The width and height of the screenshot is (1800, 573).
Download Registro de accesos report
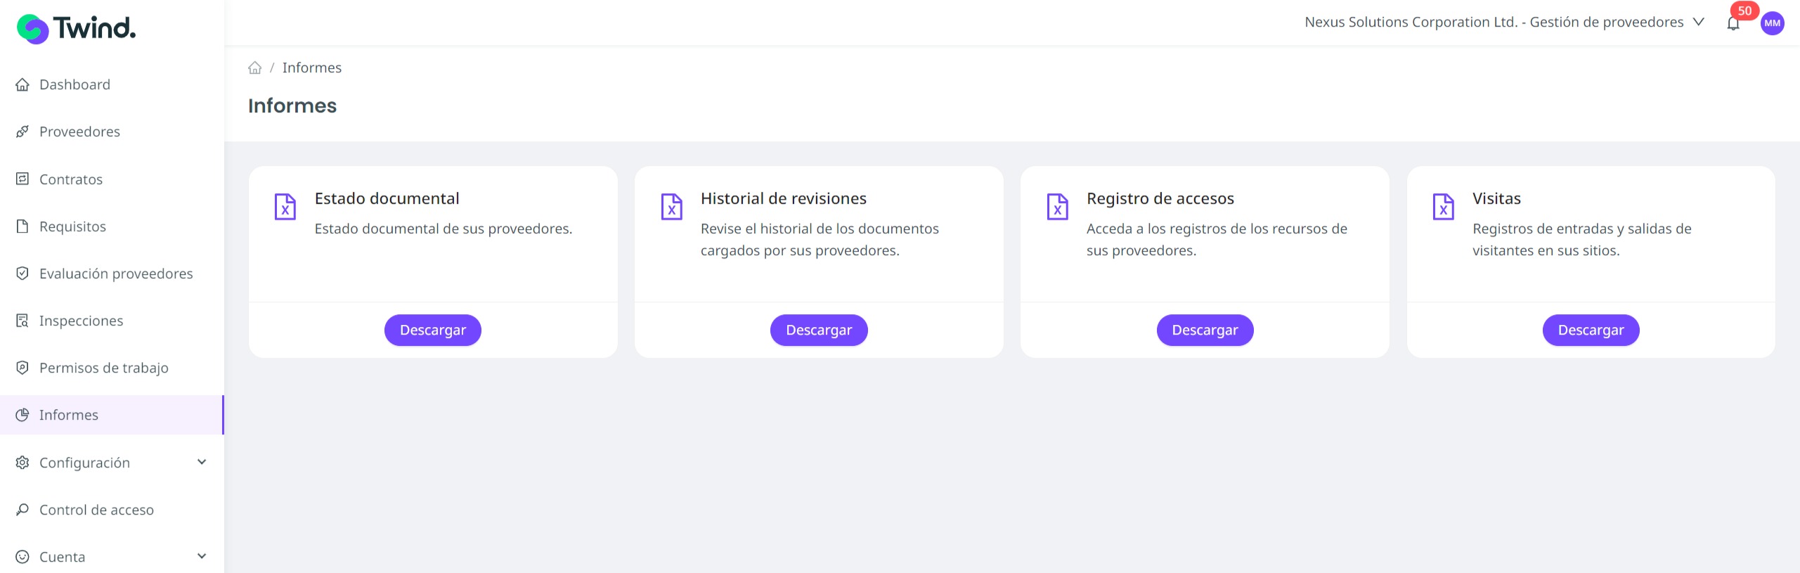coord(1205,330)
